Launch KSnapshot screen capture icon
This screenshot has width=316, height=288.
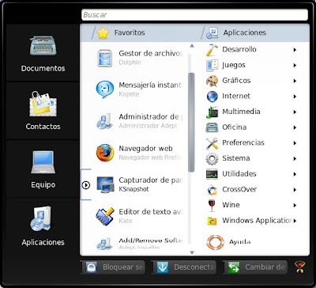coord(105,184)
